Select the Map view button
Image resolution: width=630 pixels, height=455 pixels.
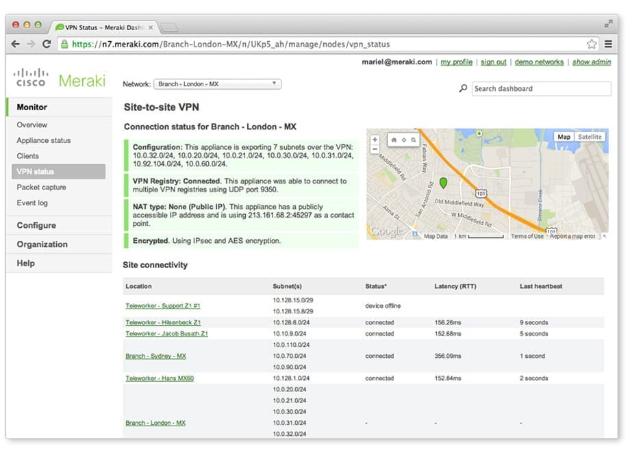tap(564, 137)
